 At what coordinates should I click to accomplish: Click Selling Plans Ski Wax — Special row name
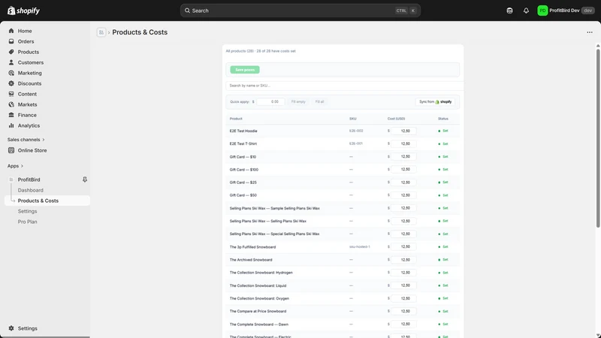274,234
